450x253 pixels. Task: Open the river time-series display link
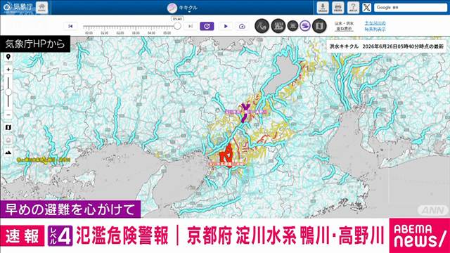click(375, 26)
